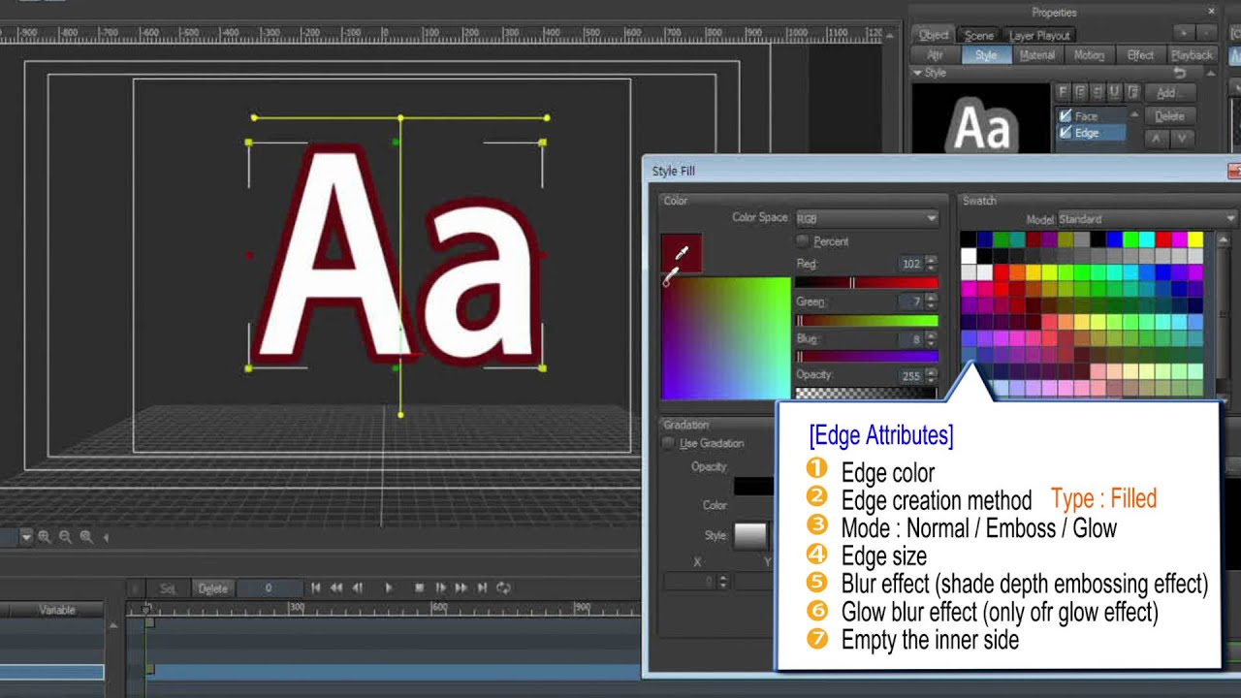Adjust the Green color slider
Viewport: 1241px width, 698px height.
click(867, 321)
